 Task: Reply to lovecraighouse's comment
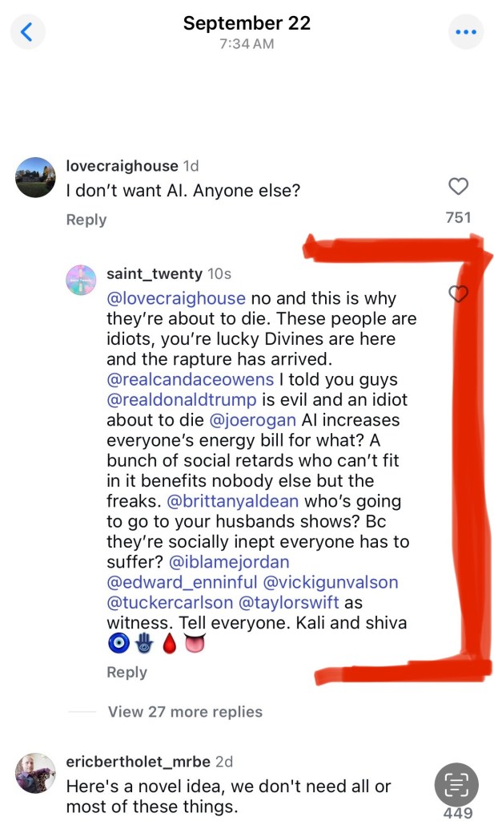pyautogui.click(x=86, y=220)
